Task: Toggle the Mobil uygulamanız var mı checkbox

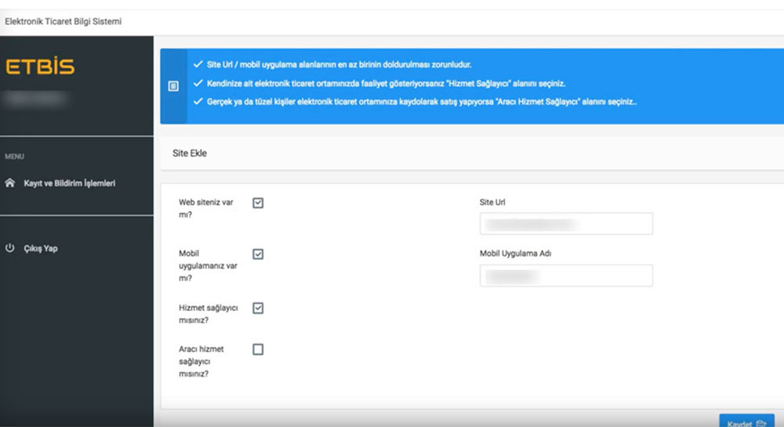Action: 258,254
